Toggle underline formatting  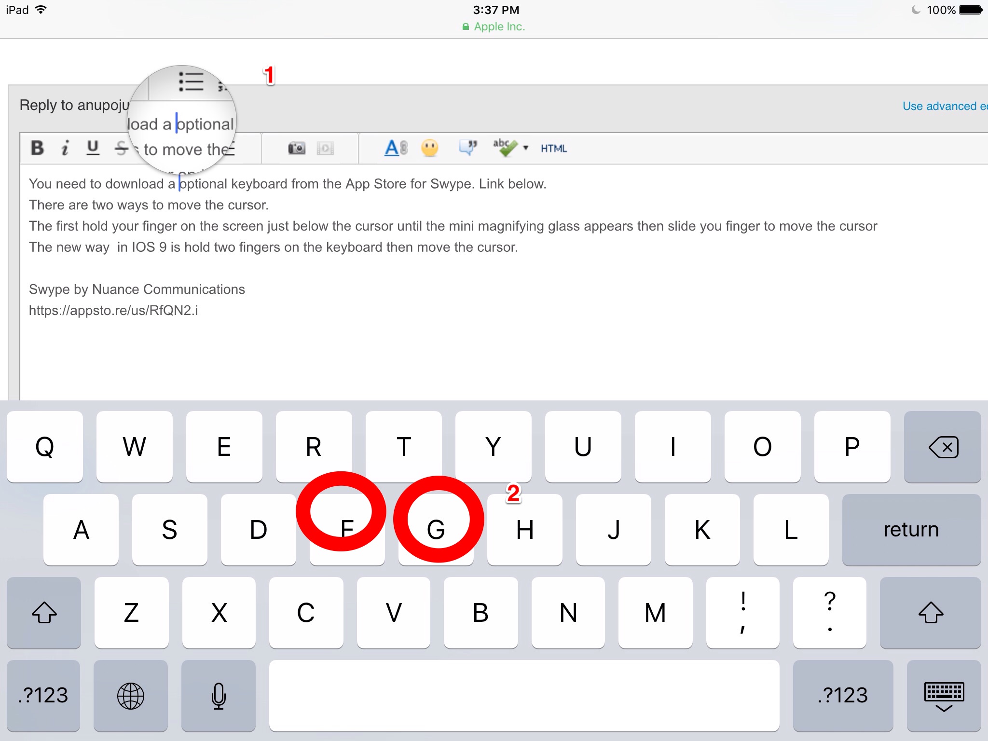pyautogui.click(x=92, y=148)
